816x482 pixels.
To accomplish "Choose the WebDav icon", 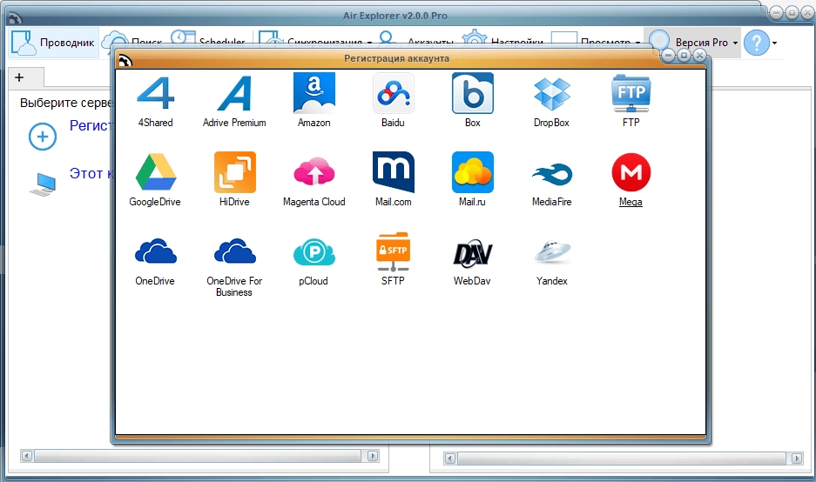I will [x=473, y=253].
